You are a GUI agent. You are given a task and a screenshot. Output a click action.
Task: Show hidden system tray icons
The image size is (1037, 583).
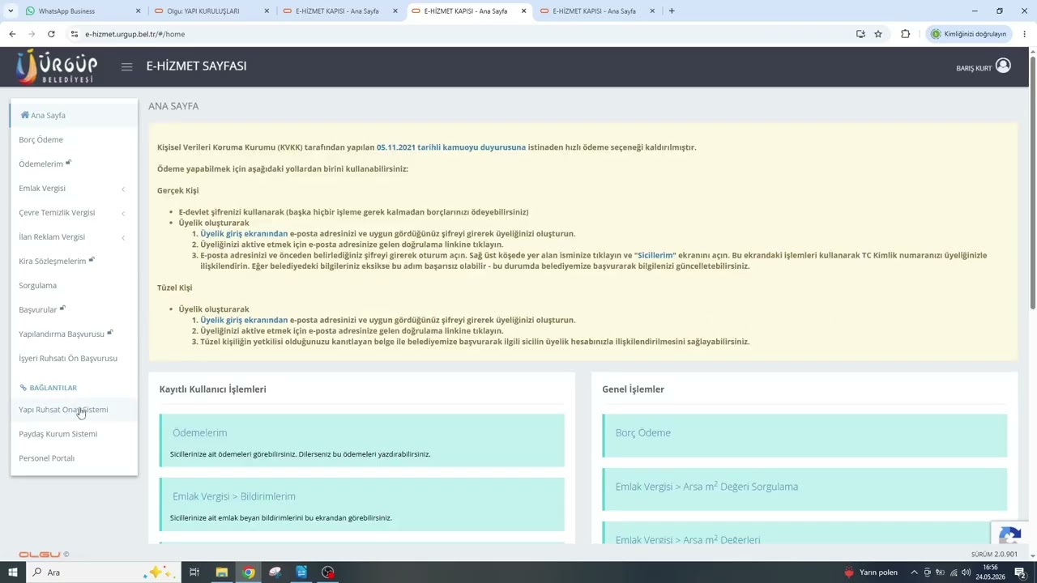pyautogui.click(x=915, y=572)
